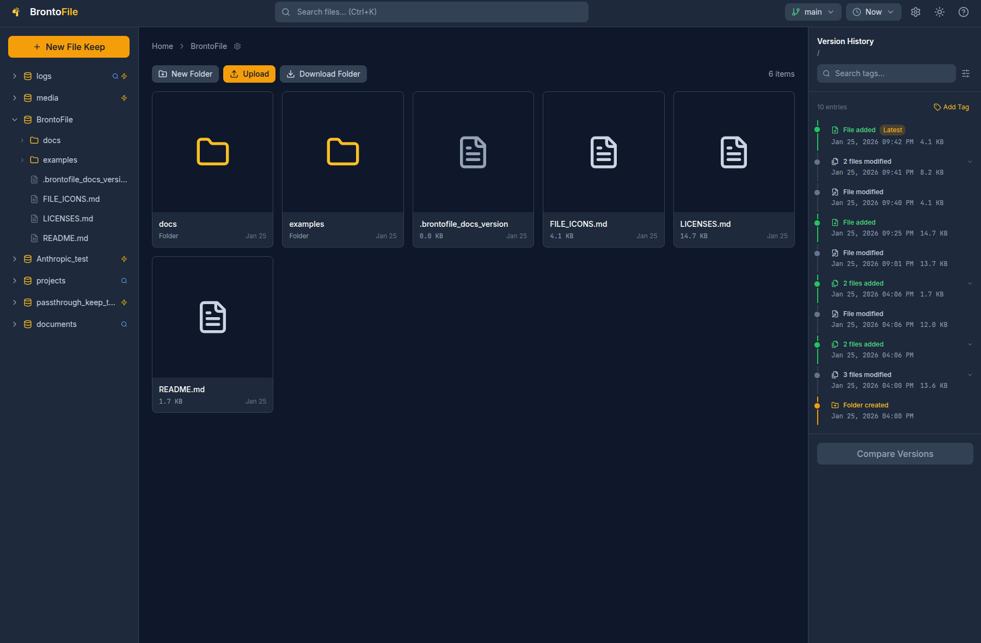Open the settings gear in the top bar

point(915,11)
